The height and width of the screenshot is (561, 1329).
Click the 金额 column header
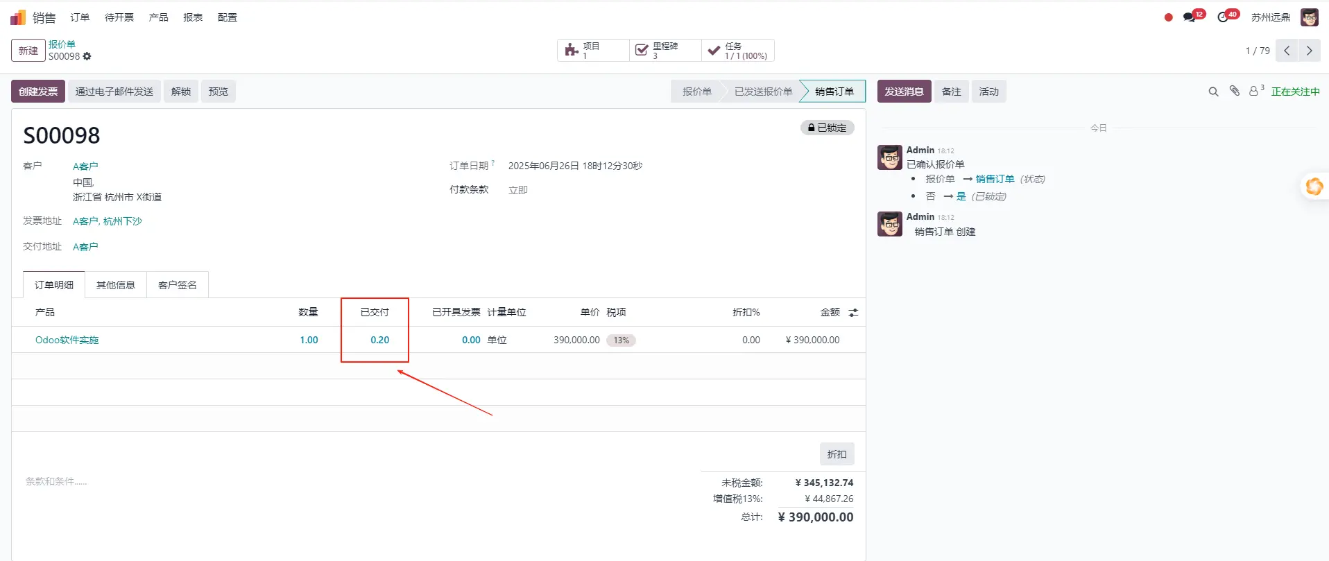(x=830, y=312)
